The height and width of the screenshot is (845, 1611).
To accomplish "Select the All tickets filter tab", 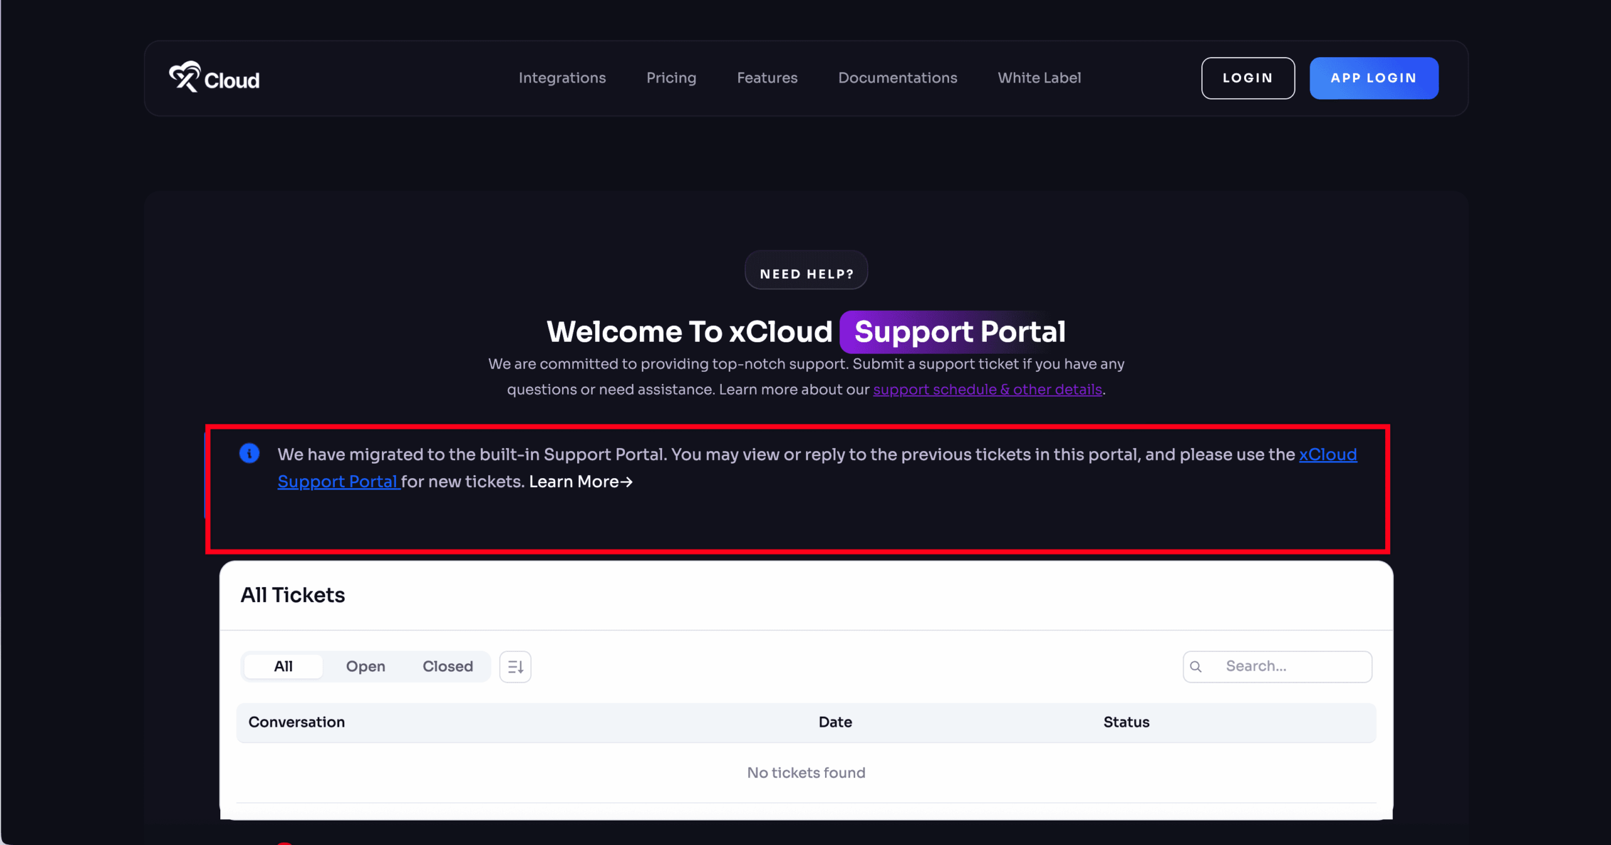I will 283,666.
